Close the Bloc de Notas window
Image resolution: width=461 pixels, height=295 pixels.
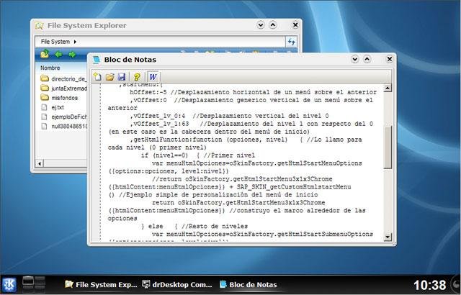389,59
